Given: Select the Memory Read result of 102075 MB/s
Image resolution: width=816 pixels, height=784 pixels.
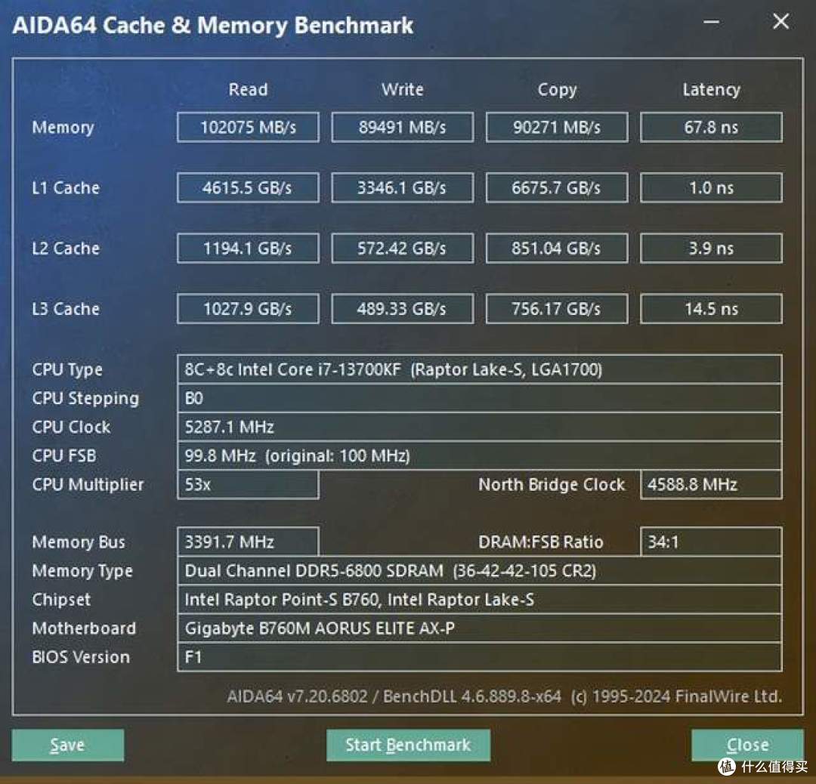Looking at the screenshot, I should [248, 127].
